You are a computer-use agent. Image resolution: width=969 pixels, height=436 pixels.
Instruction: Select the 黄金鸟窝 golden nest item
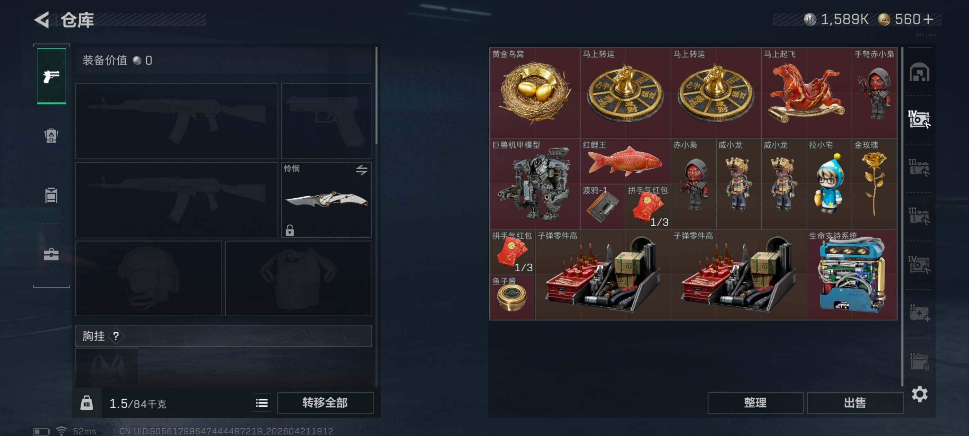(535, 93)
